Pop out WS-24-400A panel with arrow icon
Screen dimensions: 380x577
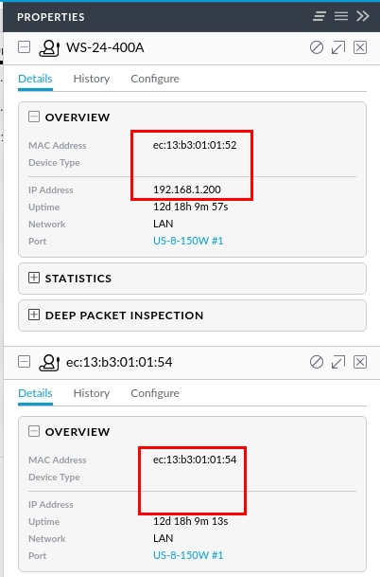338,47
